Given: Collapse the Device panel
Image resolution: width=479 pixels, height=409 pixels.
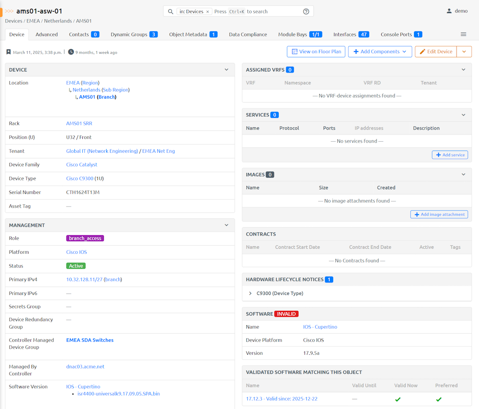Looking at the screenshot, I should [226, 70].
